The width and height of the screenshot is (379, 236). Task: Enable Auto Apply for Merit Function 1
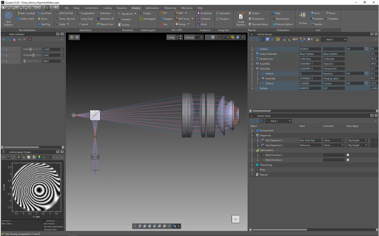coord(348,155)
